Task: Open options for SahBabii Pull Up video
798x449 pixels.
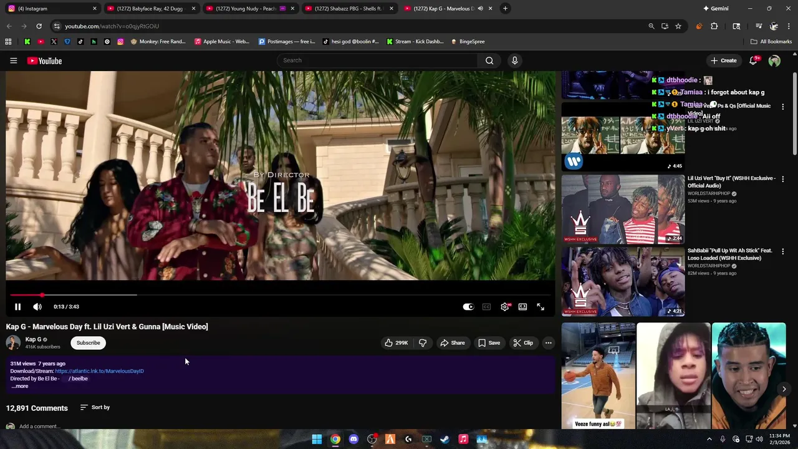Action: click(x=783, y=251)
